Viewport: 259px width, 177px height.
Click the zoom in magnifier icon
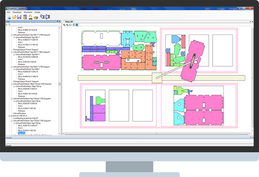coord(64,25)
